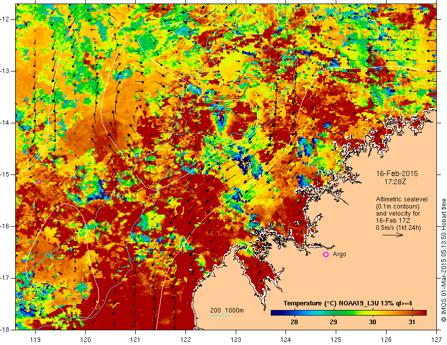This screenshot has width=447, height=345.
Task: Click the longitude label '127'
Action: click(436, 339)
